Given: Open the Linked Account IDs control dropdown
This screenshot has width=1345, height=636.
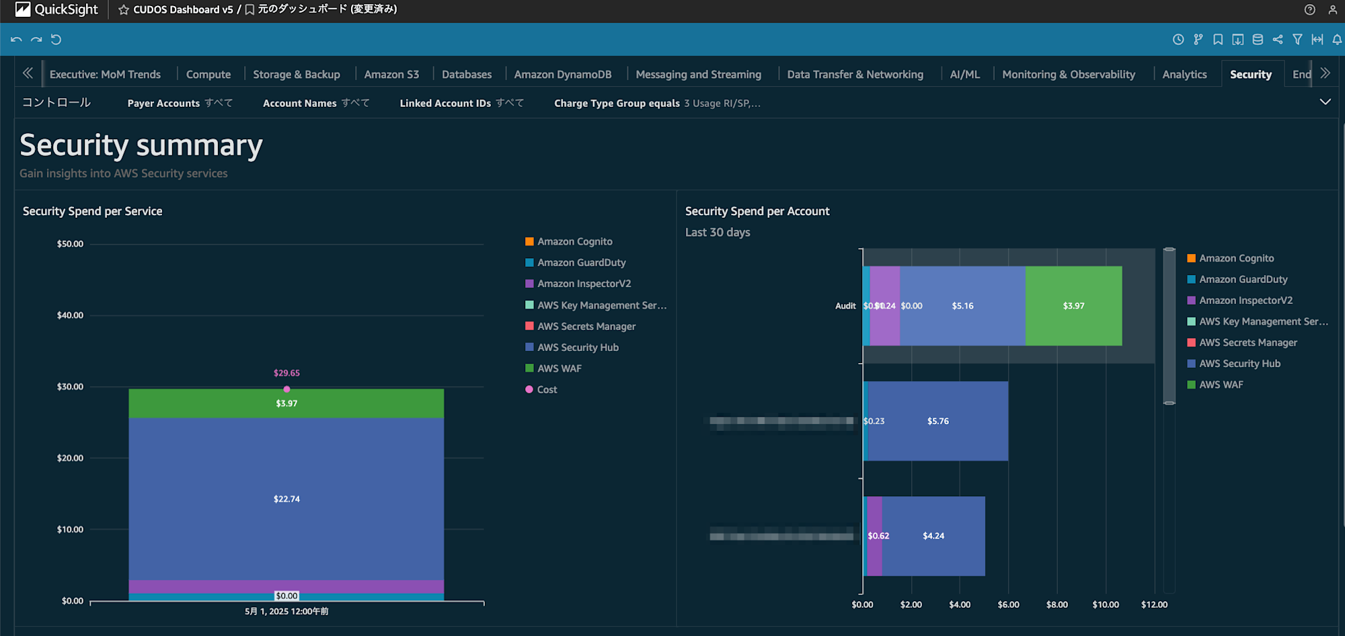Looking at the screenshot, I should pos(461,103).
